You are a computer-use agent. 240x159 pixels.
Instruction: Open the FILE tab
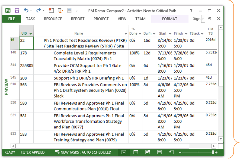tap(11, 19)
